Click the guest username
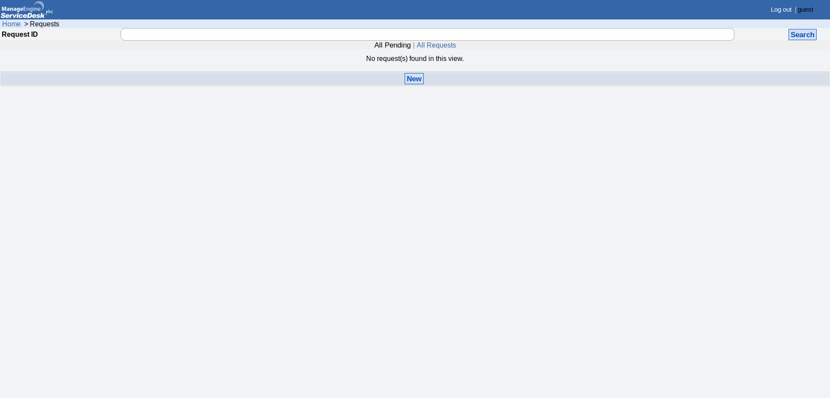830x398 pixels. [805, 10]
